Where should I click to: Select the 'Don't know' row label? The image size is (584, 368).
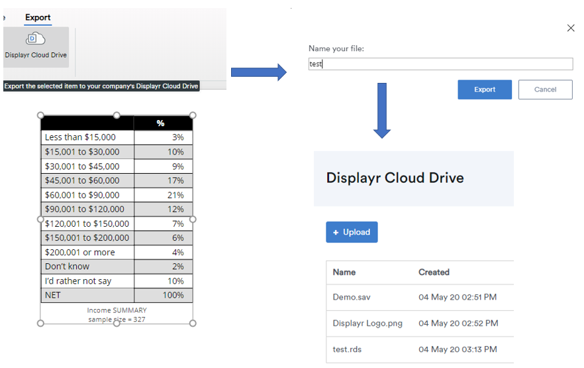pyautogui.click(x=67, y=267)
